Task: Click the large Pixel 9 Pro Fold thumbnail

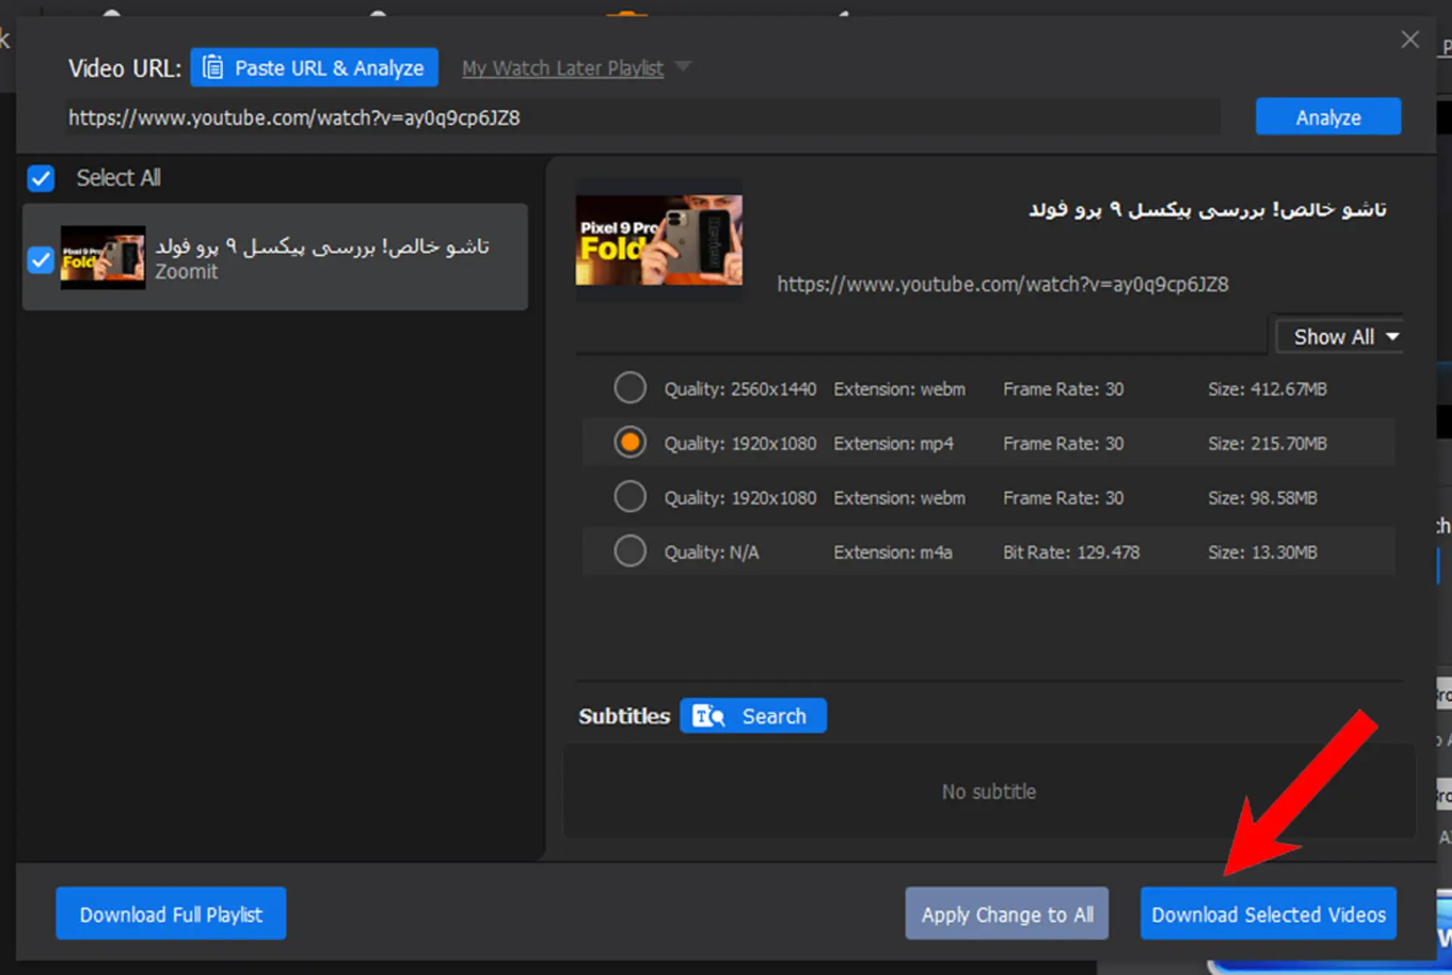Action: [659, 240]
